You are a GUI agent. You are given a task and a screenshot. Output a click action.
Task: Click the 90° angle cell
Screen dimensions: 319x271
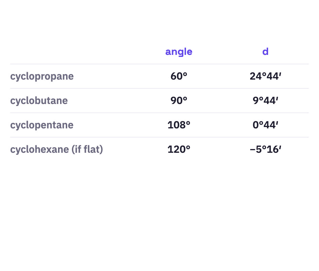tap(179, 101)
